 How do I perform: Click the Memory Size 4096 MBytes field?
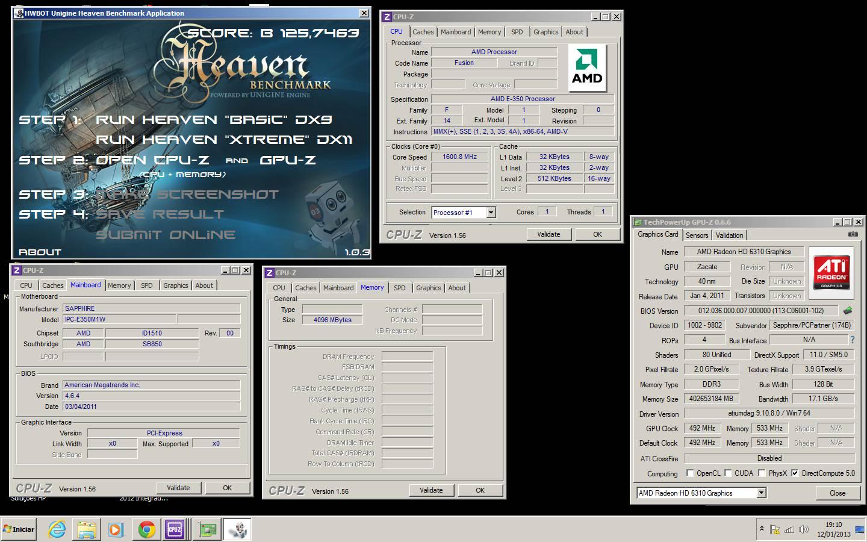tap(332, 320)
